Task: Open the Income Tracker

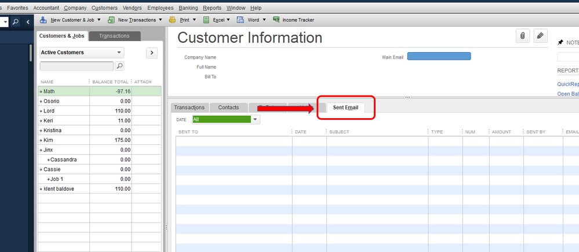Action: pos(294,20)
